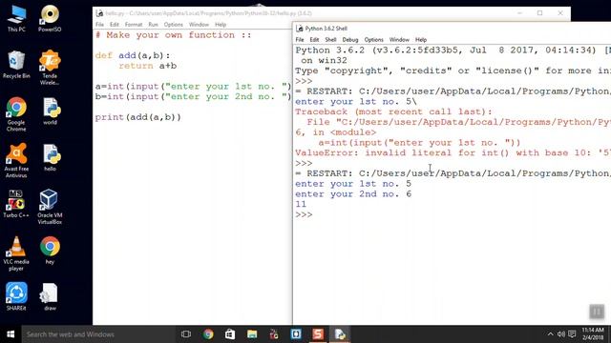Open Edit menu in hello.py editor
Screen dimensions: 611x343
click(x=115, y=25)
